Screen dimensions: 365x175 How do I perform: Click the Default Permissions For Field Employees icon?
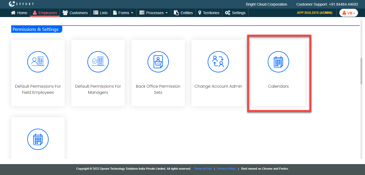click(x=38, y=62)
